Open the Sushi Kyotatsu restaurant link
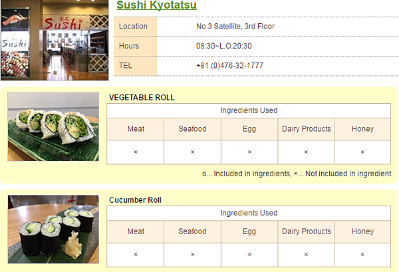The image size is (399, 272). 156,5
